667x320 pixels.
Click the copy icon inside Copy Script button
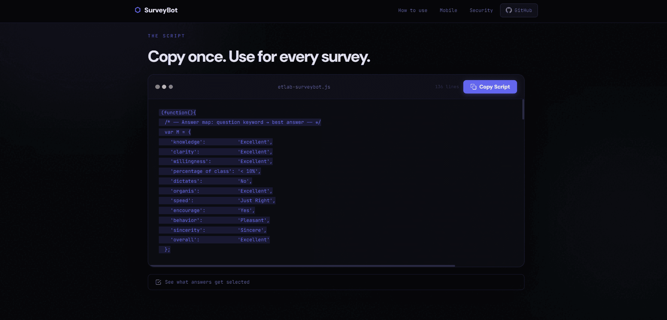pos(473,86)
